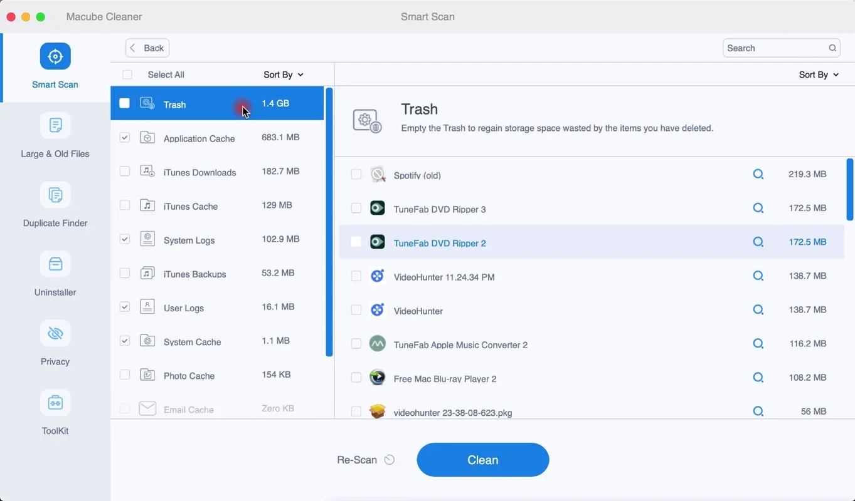The width and height of the screenshot is (855, 501).
Task: Click the '219.3 MB' size for Spotify (old)
Action: pyautogui.click(x=807, y=174)
